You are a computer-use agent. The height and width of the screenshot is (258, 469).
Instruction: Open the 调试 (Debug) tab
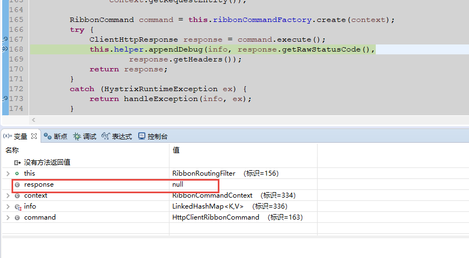coord(85,137)
